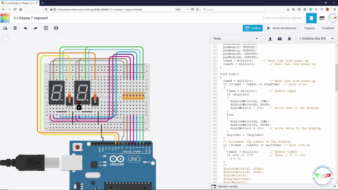The image size is (338, 190).
Task: Bookmark this page with star icon
Action: click(197, 9)
